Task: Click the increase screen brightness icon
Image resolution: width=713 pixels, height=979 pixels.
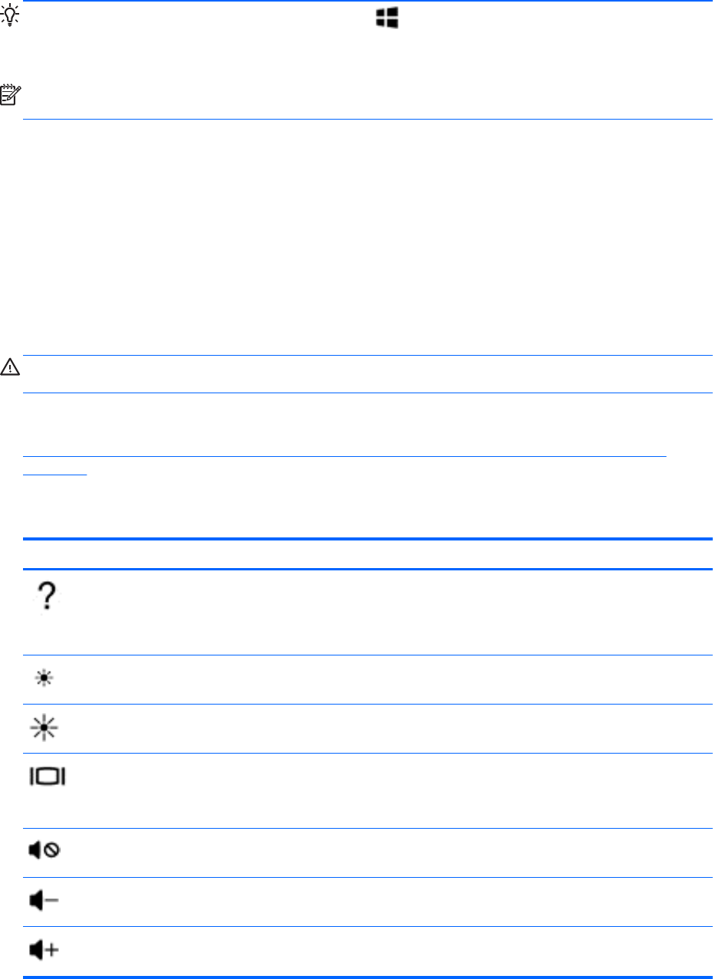Action: point(47,729)
